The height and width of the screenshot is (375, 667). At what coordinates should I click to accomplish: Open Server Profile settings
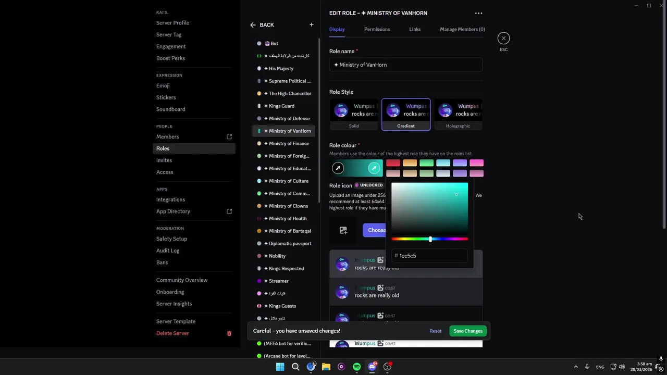[x=172, y=23]
